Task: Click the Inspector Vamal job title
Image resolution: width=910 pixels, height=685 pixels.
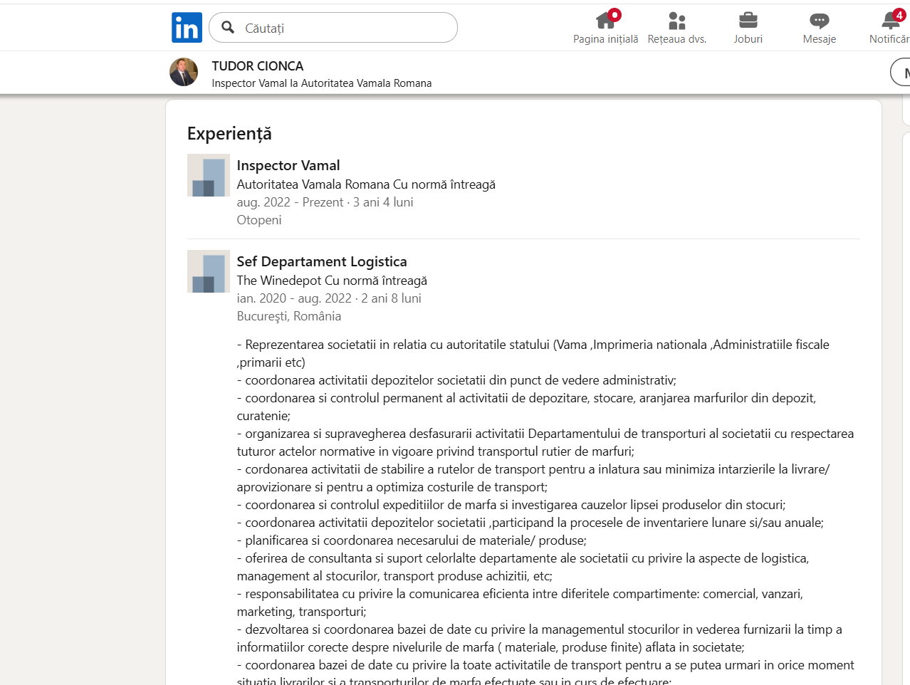Action: [288, 165]
